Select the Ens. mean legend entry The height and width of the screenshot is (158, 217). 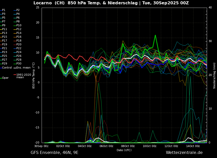(x=23, y=68)
